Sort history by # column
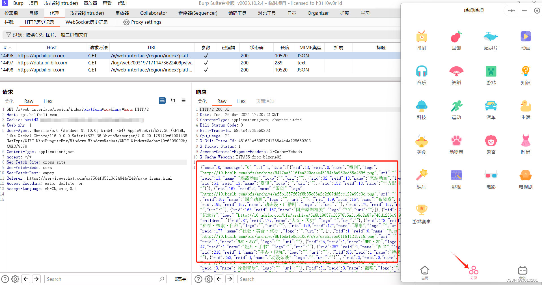 (x=8, y=47)
